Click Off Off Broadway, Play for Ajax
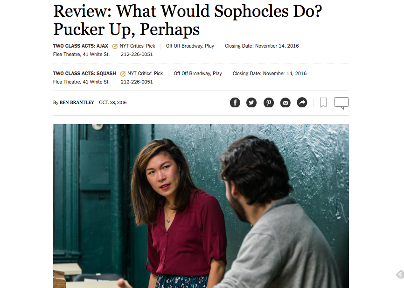 click(x=190, y=46)
